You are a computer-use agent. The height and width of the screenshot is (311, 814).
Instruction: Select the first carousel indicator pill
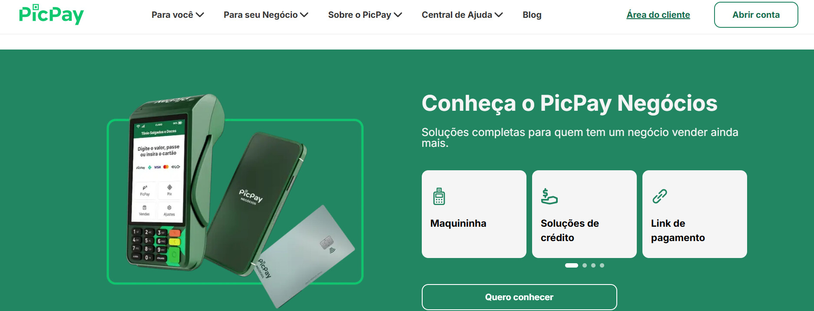(571, 265)
